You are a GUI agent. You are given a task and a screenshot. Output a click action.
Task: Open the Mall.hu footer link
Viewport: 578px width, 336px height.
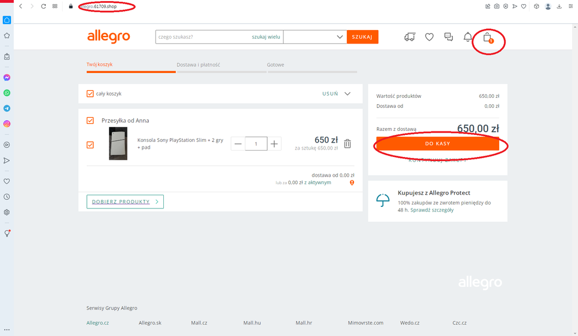252,323
